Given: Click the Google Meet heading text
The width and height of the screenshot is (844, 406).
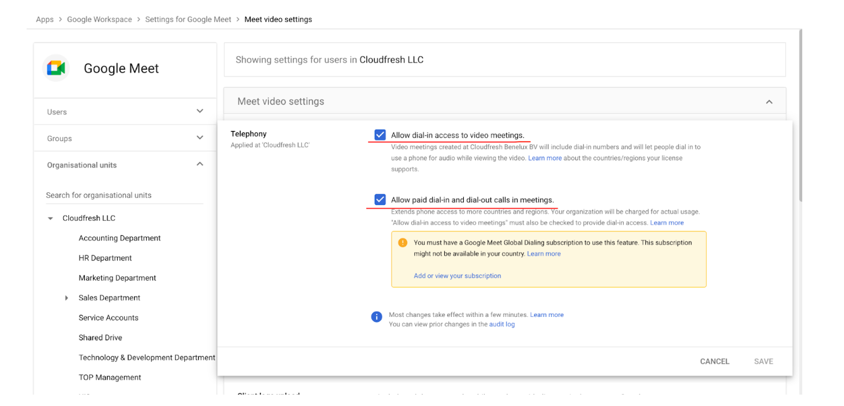Looking at the screenshot, I should coord(121,69).
